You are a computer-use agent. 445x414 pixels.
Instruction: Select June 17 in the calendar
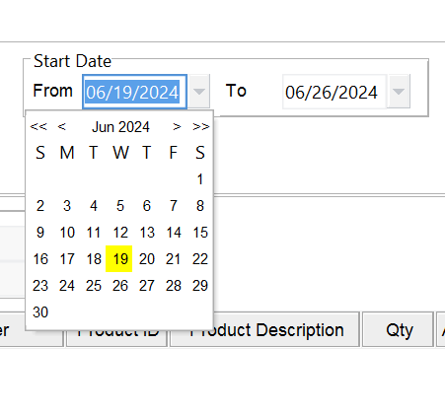coord(67,259)
